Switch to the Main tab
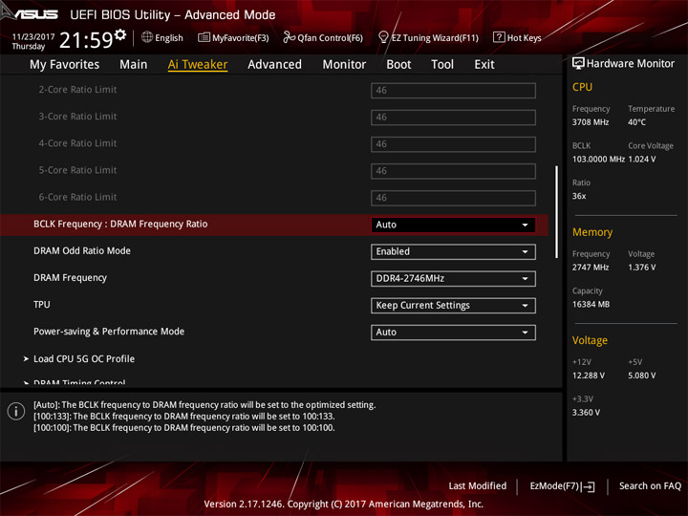This screenshot has width=688, height=516. tap(134, 65)
